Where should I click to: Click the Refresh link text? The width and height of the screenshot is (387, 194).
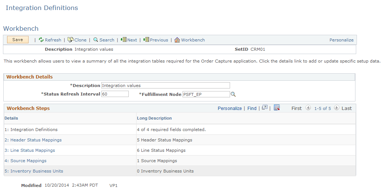pyautogui.click(x=53, y=40)
